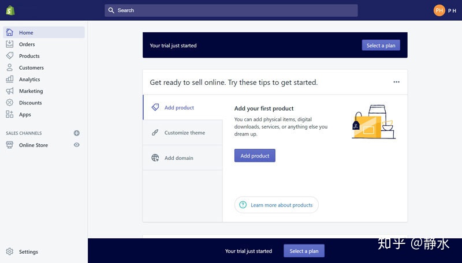
Task: Click the search magnifier icon
Action: [111, 10]
